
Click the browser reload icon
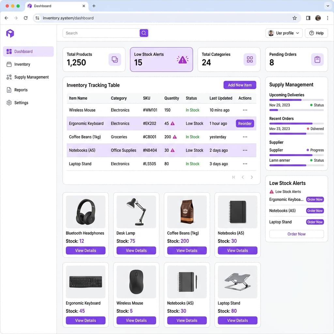point(26,18)
